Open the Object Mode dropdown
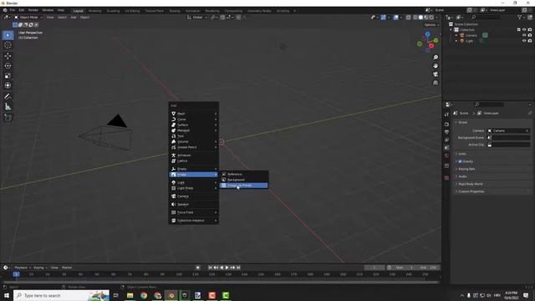This screenshot has height=301, width=535. (x=28, y=18)
